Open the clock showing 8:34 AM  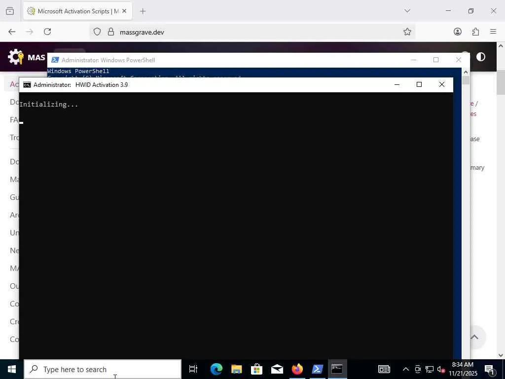coord(463,369)
